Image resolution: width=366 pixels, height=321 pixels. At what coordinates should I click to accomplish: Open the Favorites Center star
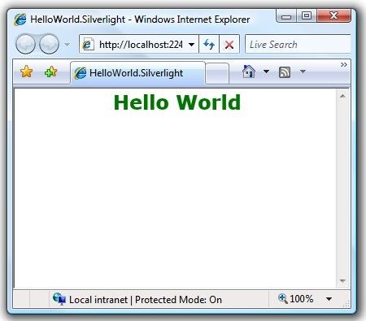pyautogui.click(x=26, y=72)
